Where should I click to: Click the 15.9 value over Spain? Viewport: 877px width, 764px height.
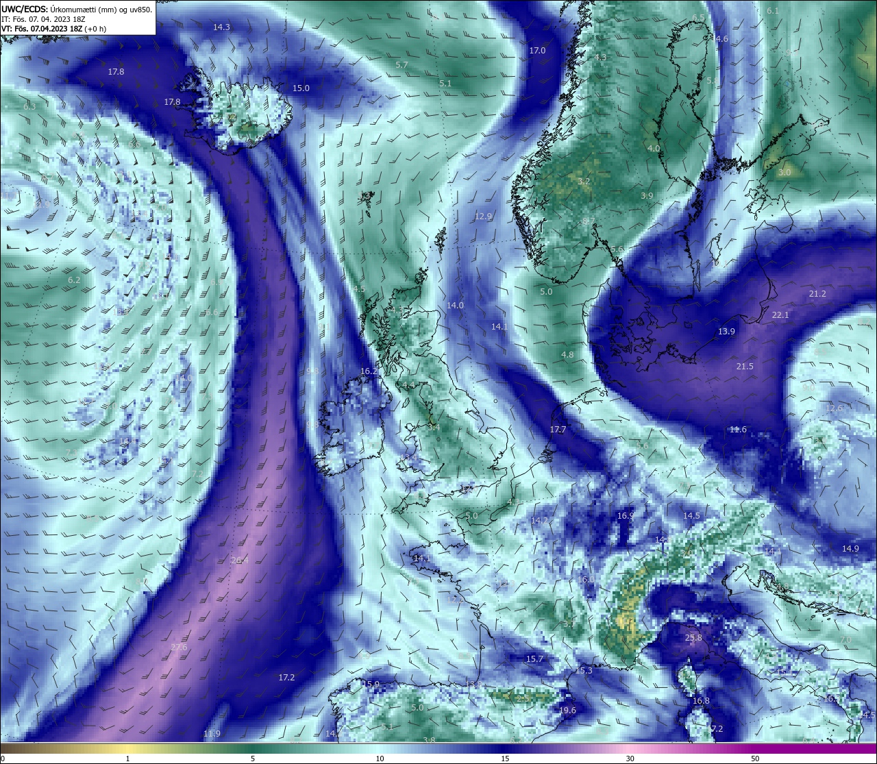click(371, 685)
